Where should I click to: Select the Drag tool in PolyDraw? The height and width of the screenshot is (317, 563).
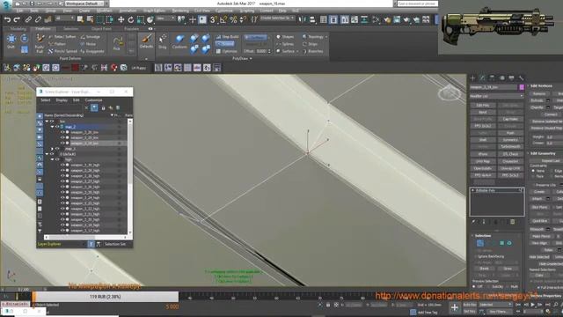click(x=163, y=41)
